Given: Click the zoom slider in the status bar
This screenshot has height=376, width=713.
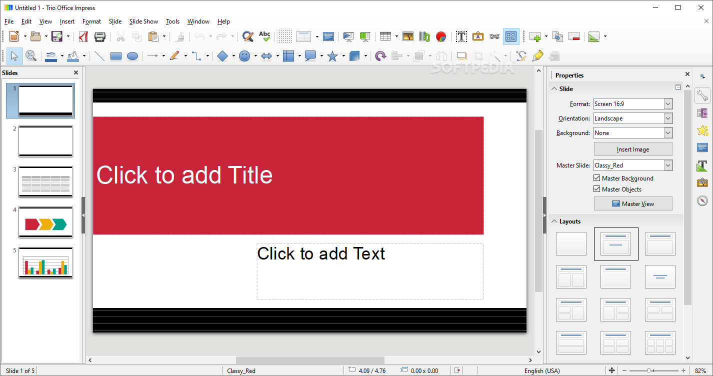Looking at the screenshot, I should pyautogui.click(x=654, y=370).
